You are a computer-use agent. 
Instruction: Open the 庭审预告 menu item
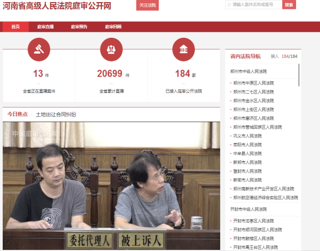[79, 27]
